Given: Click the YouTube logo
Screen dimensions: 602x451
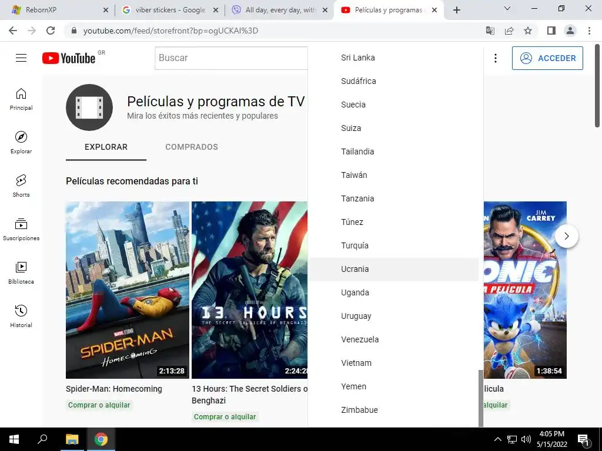Looking at the screenshot, I should pyautogui.click(x=69, y=58).
